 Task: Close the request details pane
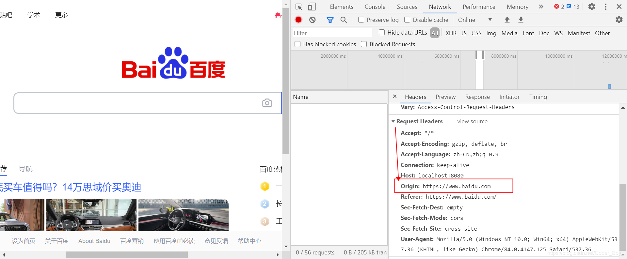(x=395, y=96)
